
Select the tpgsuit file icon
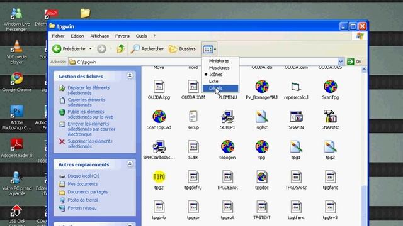227,207
